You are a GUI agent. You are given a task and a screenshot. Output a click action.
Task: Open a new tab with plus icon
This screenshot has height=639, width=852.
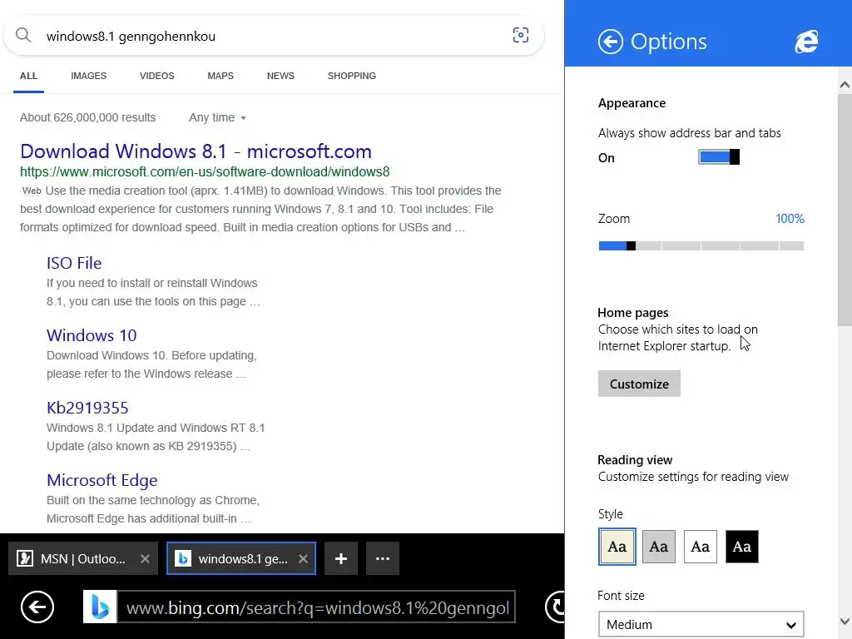[340, 558]
